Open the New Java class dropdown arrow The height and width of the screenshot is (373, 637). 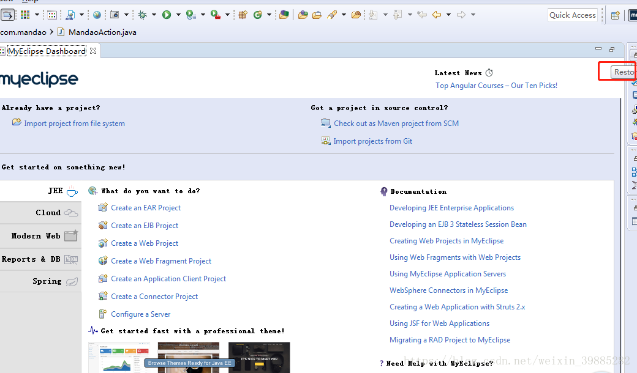pos(269,15)
